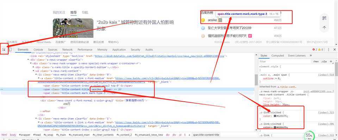
Task: Click the pink mark after 7天 headline
Action: [x=250, y=36]
